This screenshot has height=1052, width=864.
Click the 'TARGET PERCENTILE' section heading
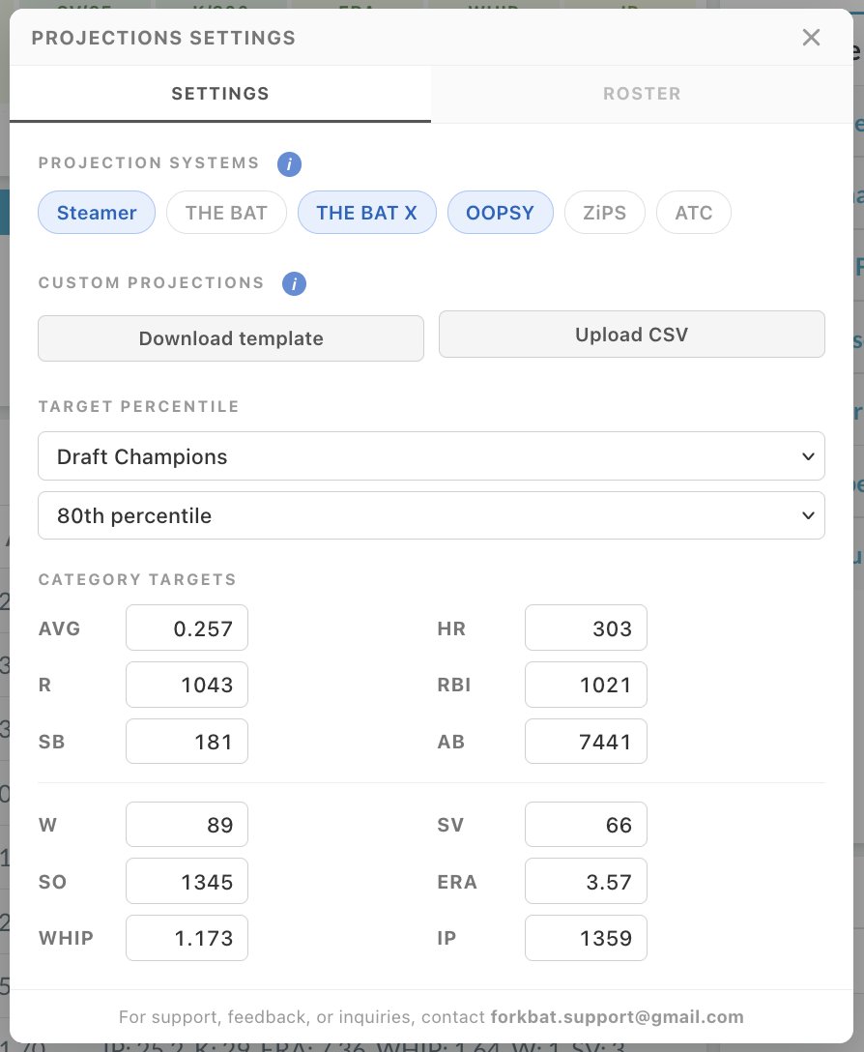(138, 406)
